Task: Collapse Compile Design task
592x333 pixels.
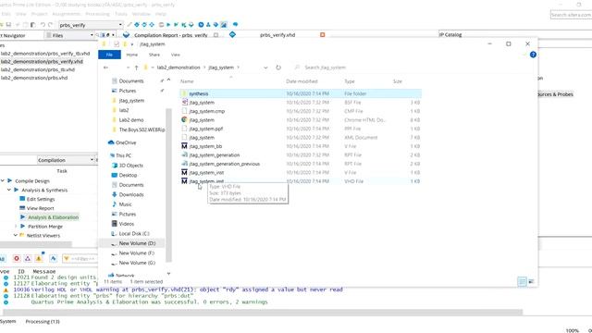Action: (x=3, y=181)
